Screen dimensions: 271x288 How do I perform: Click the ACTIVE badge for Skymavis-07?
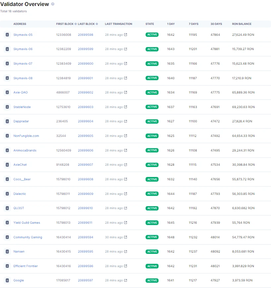[152, 64]
